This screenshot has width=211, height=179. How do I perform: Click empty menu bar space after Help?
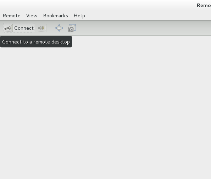tap(148, 16)
